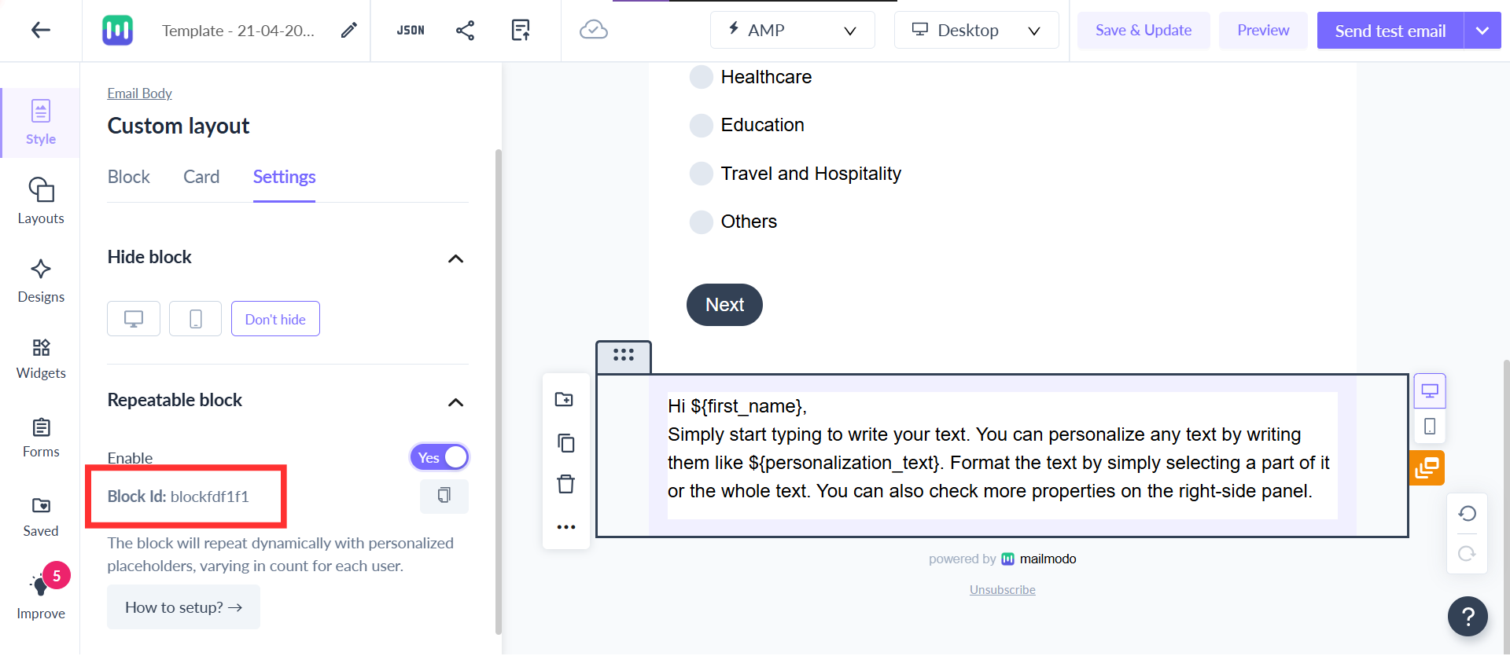The width and height of the screenshot is (1510, 656).
Task: Follow the Email Body breadcrumb link
Action: pos(139,93)
